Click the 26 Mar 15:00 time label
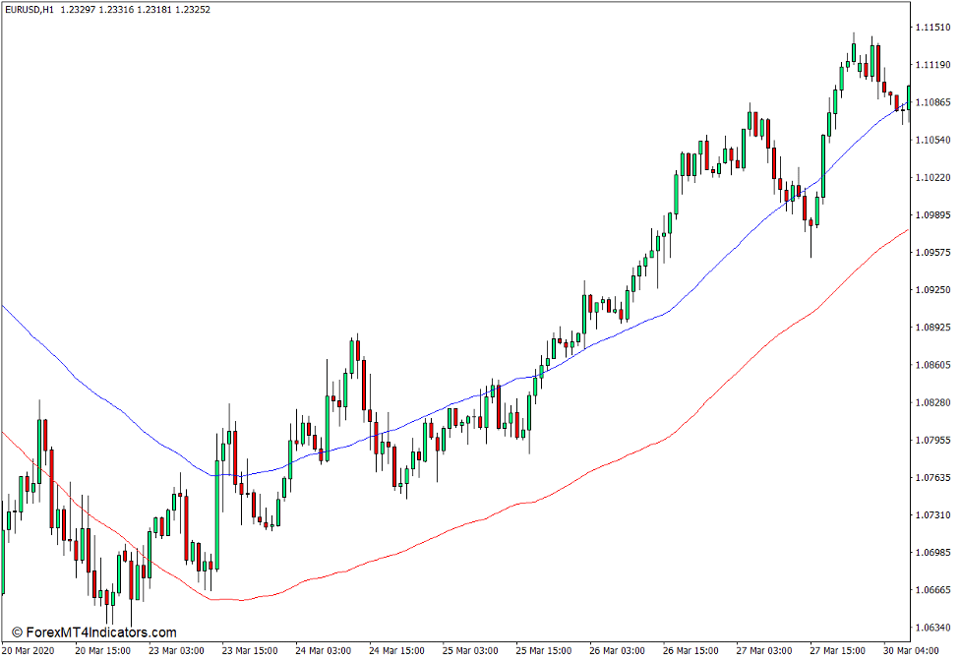 [692, 651]
